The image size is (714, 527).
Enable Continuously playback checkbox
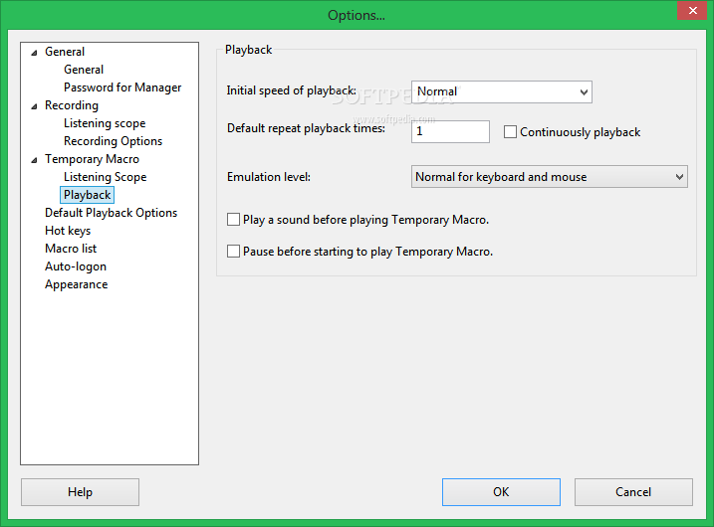pyautogui.click(x=511, y=132)
